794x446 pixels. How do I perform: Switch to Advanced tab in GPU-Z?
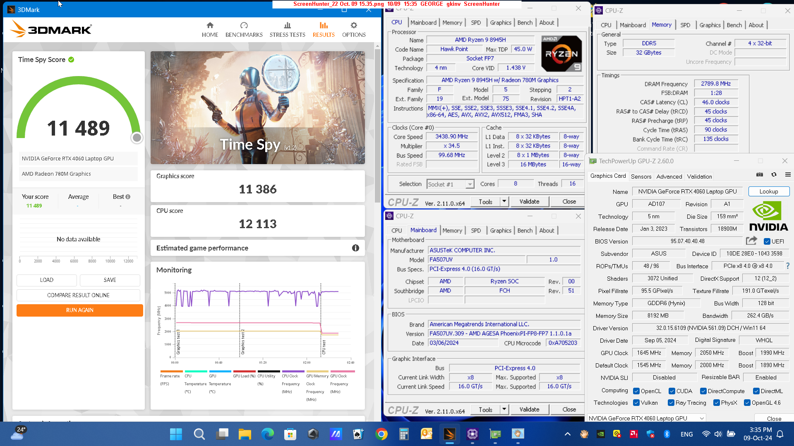coord(669,176)
